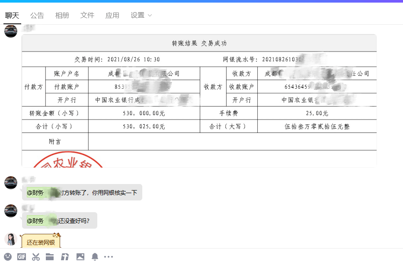Click car avatar beside 还没查好吗 message

point(11,211)
